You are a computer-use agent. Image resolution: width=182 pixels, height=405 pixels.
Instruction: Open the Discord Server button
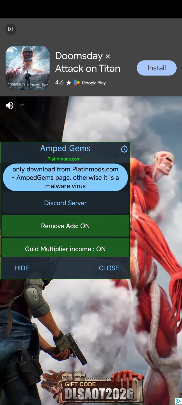65,203
